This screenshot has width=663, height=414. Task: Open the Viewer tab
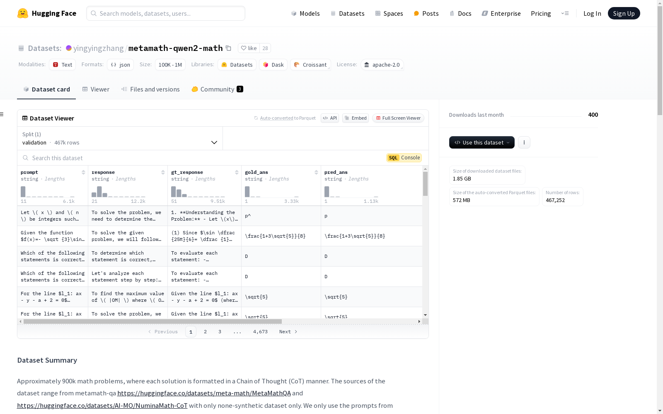(96, 89)
